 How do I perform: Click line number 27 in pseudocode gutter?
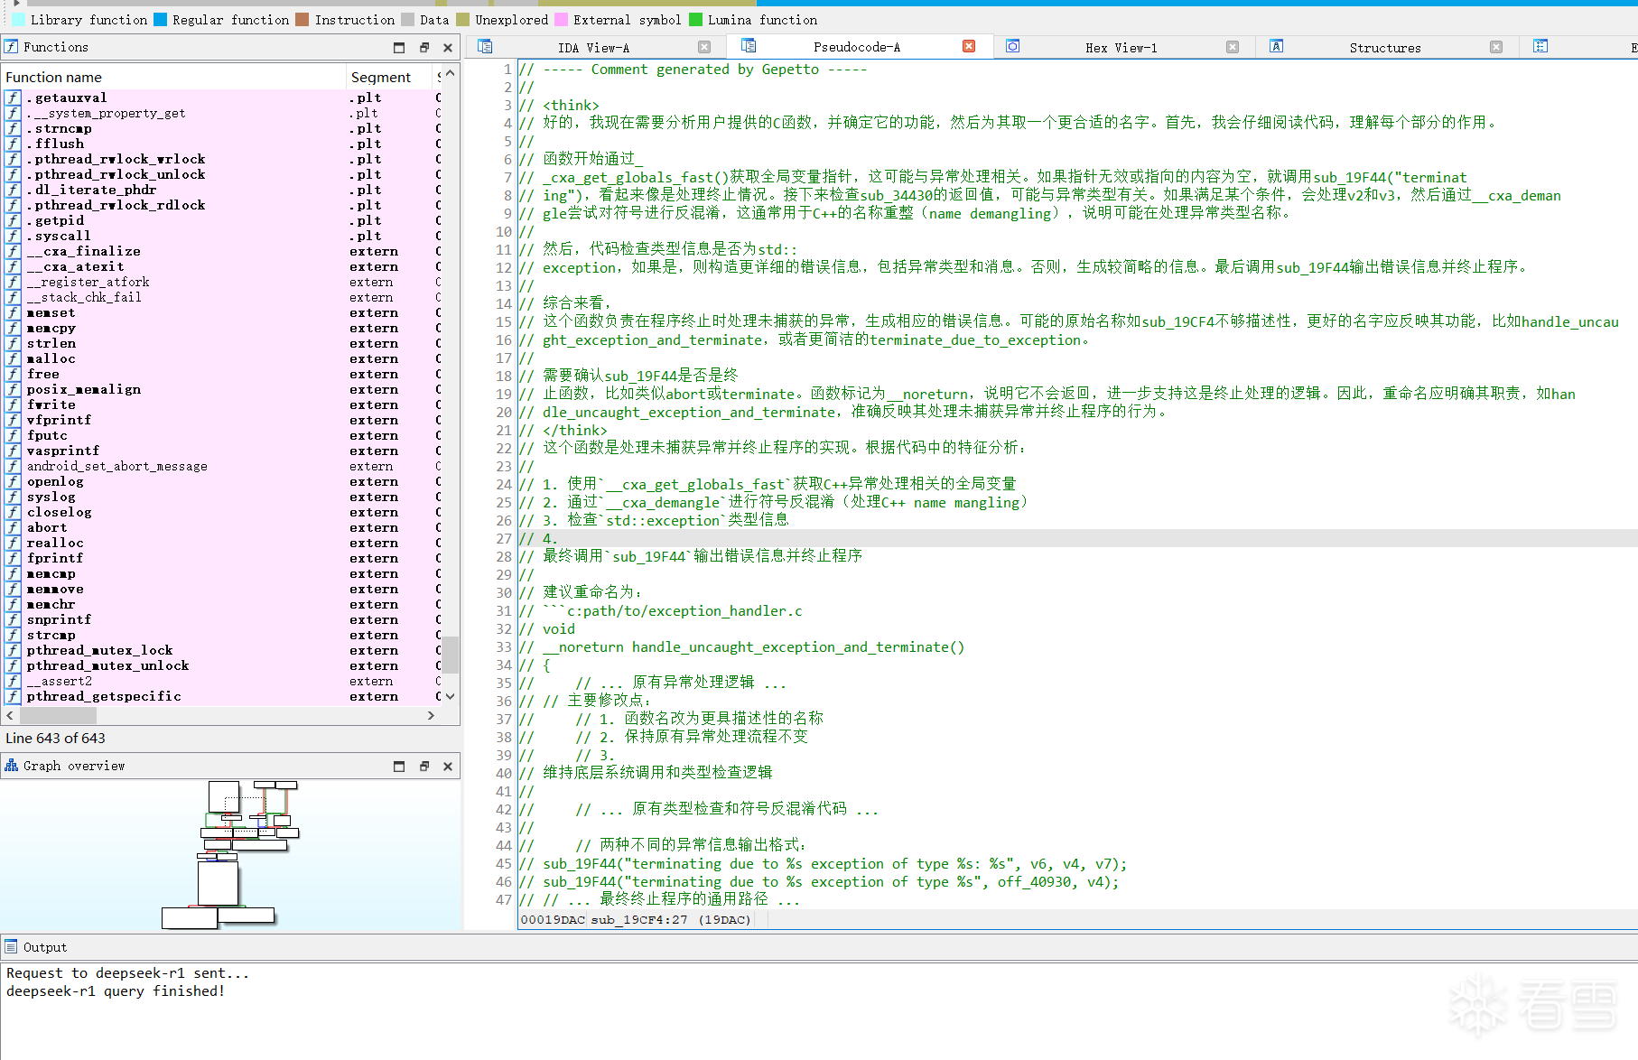(504, 538)
